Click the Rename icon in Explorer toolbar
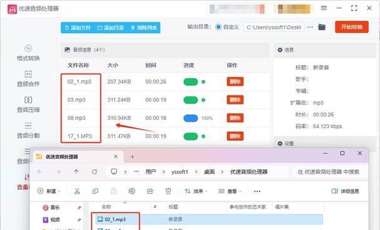Image resolution: width=380 pixels, height=230 pixels. tap(132, 191)
